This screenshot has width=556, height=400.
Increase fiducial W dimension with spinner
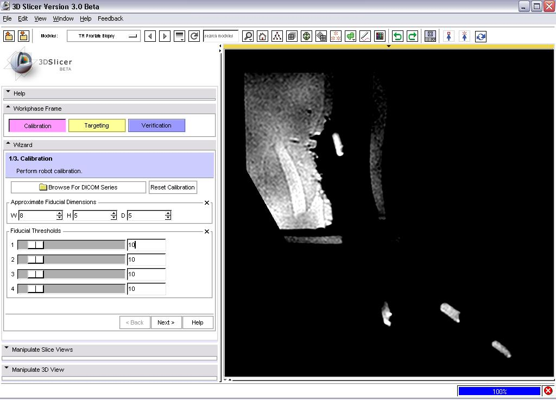(x=59, y=213)
